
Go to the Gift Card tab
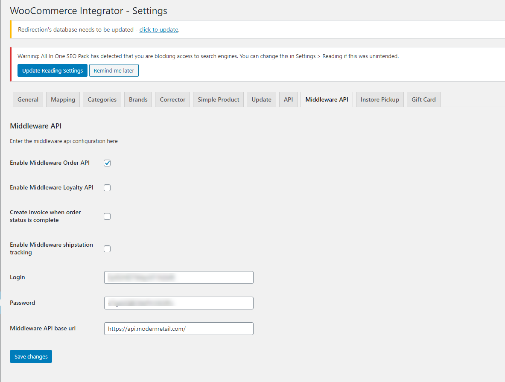click(423, 99)
